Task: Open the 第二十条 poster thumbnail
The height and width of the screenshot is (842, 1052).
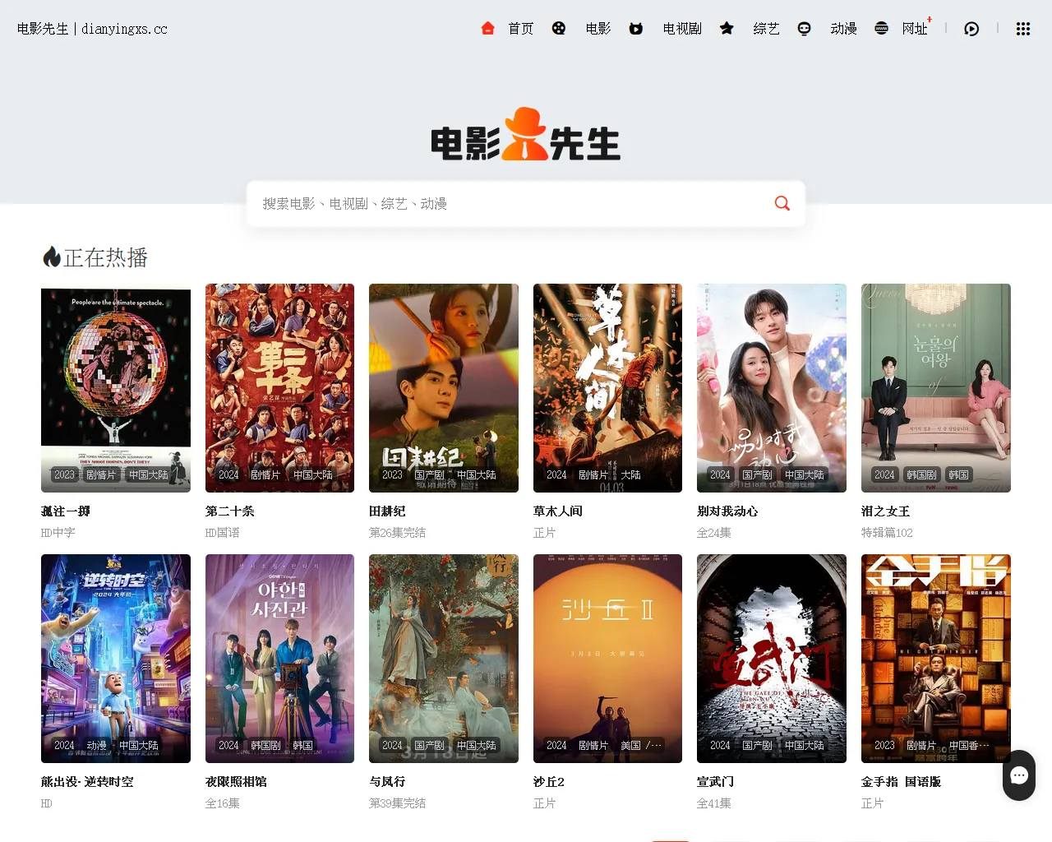Action: click(x=279, y=388)
